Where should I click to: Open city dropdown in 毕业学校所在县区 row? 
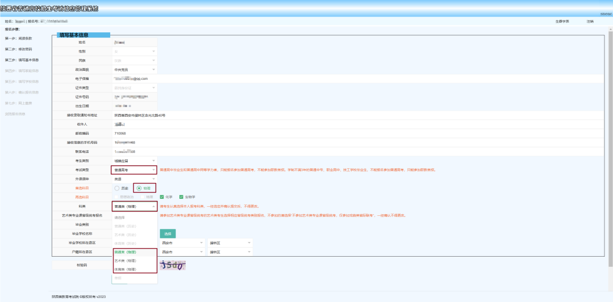tap(183, 243)
